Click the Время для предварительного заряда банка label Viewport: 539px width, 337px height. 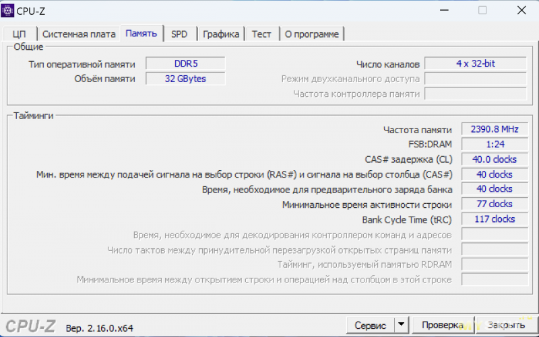327,190
